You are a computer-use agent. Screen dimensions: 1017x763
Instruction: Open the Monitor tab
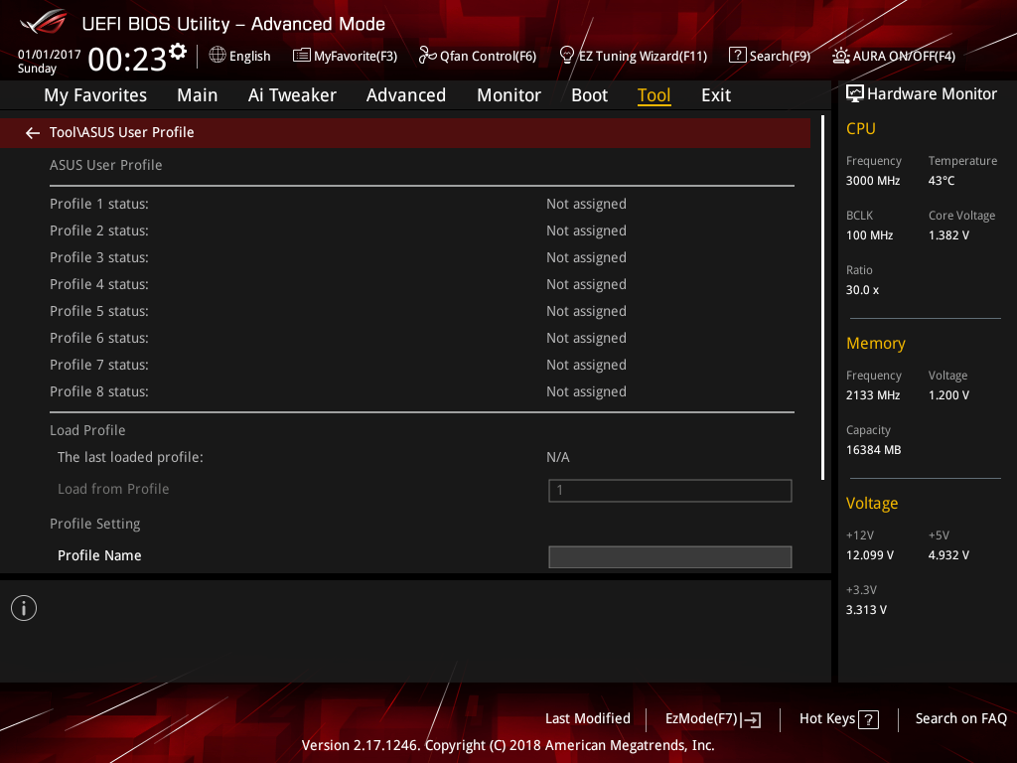coord(508,95)
